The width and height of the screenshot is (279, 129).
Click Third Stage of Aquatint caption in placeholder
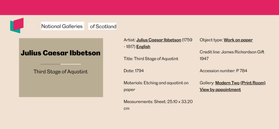point(60,72)
